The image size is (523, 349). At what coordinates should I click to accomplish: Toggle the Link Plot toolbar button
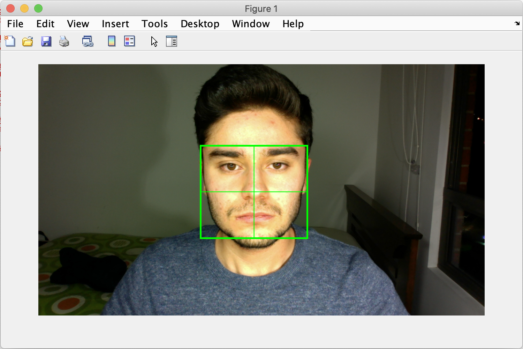[x=88, y=42]
